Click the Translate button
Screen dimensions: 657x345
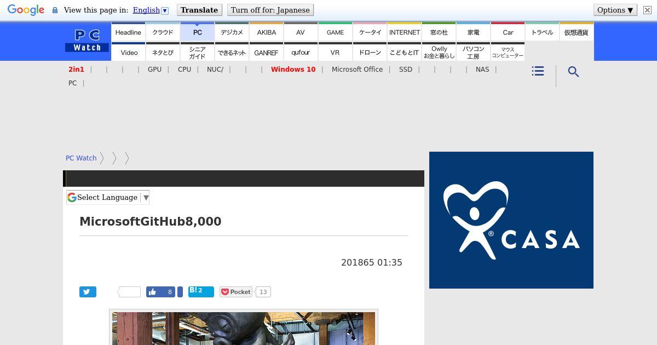[199, 10]
